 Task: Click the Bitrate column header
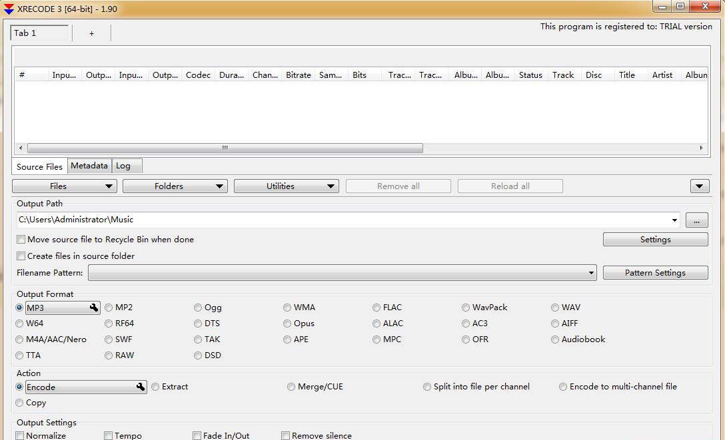click(299, 75)
